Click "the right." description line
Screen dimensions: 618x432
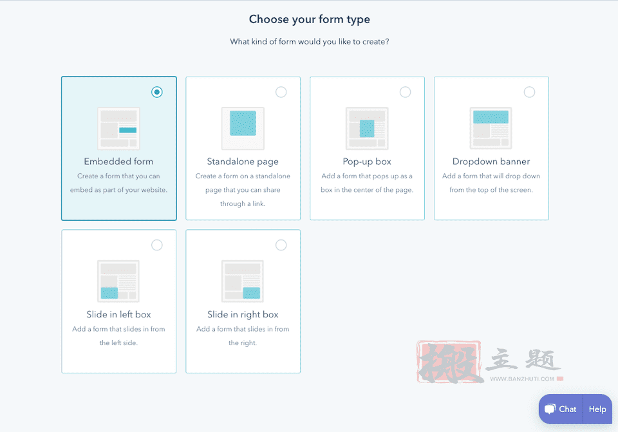[x=243, y=343]
